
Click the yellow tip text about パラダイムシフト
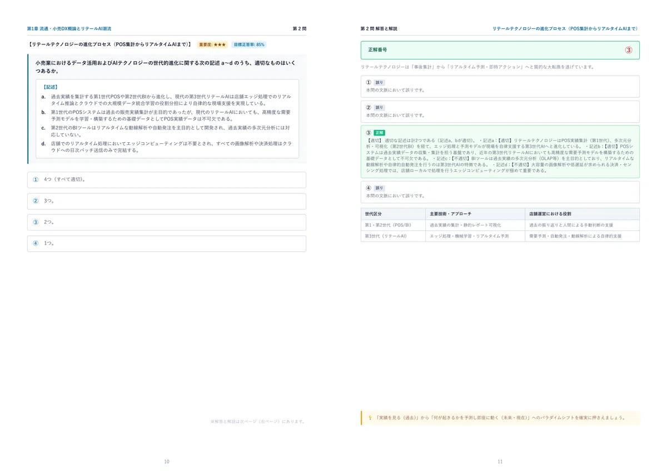pyautogui.click(x=501, y=418)
